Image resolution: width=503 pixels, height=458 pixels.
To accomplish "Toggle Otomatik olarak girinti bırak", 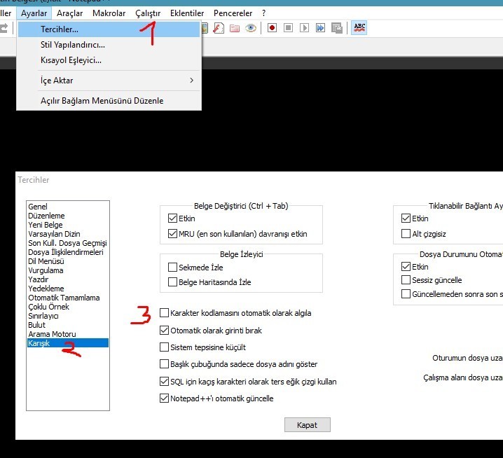I will pyautogui.click(x=164, y=330).
